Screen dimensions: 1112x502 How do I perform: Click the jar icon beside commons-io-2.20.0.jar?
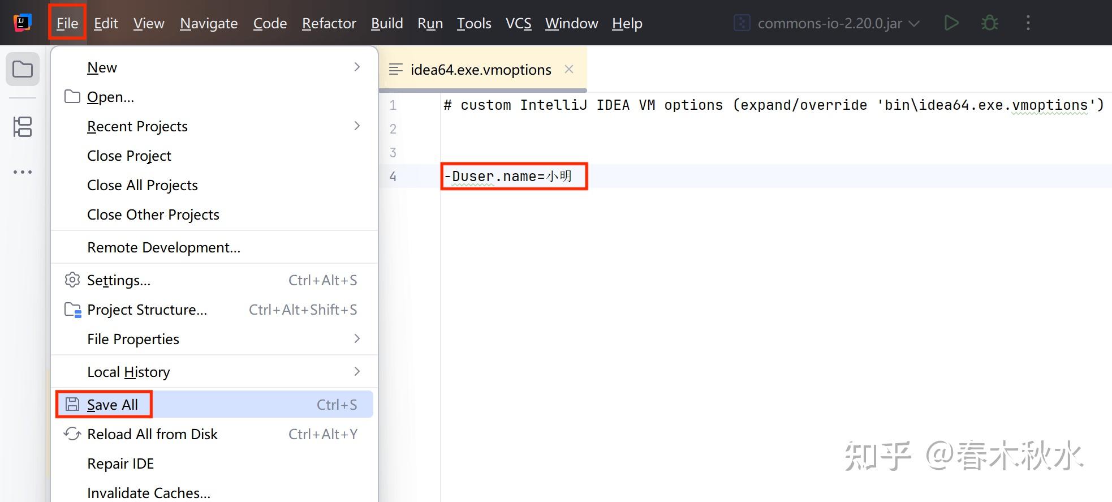pos(742,23)
